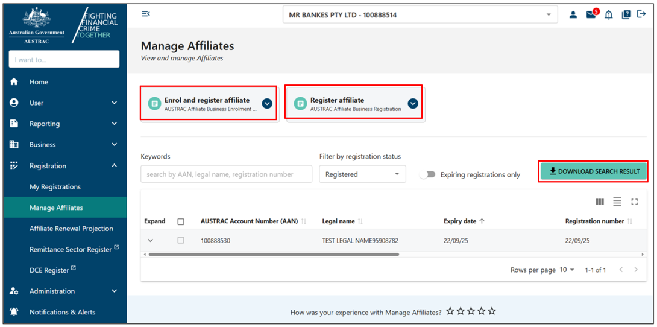This screenshot has width=657, height=327.
Task: Click the Notifications & Alerts bell icon
Action: [14, 312]
